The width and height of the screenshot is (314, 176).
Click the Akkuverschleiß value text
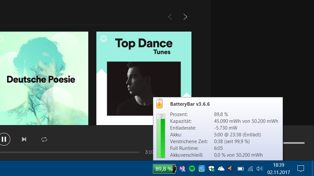tap(238, 155)
